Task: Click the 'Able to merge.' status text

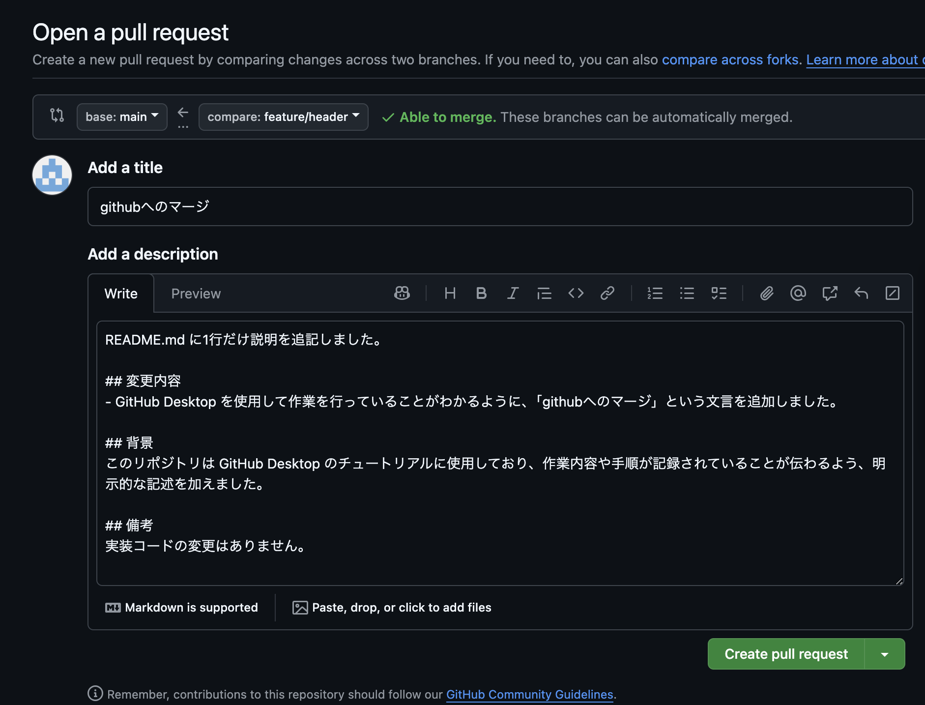Action: [448, 117]
